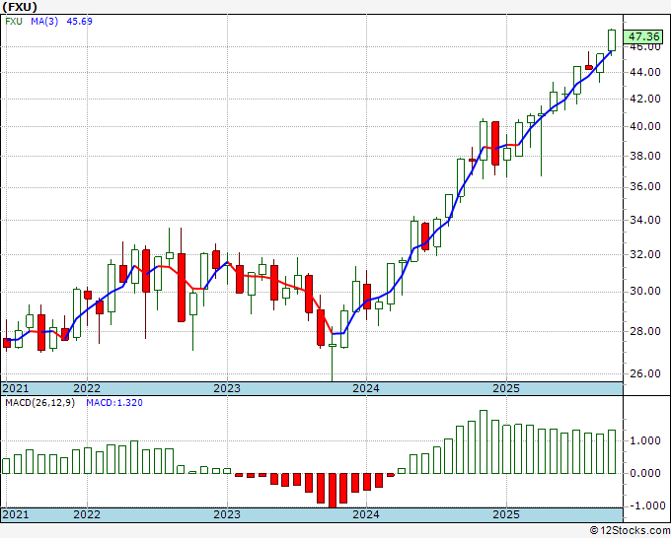Click 2022 on the MACD timeline
The image size is (671, 538).
87,514
